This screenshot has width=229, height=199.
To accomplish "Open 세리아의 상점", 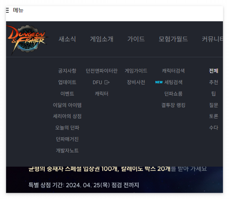I will 67,116.
